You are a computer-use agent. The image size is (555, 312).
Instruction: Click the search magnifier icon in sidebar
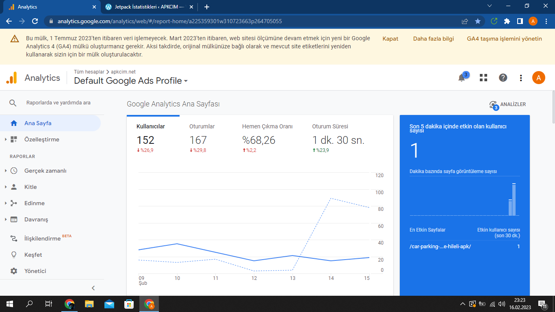point(13,103)
